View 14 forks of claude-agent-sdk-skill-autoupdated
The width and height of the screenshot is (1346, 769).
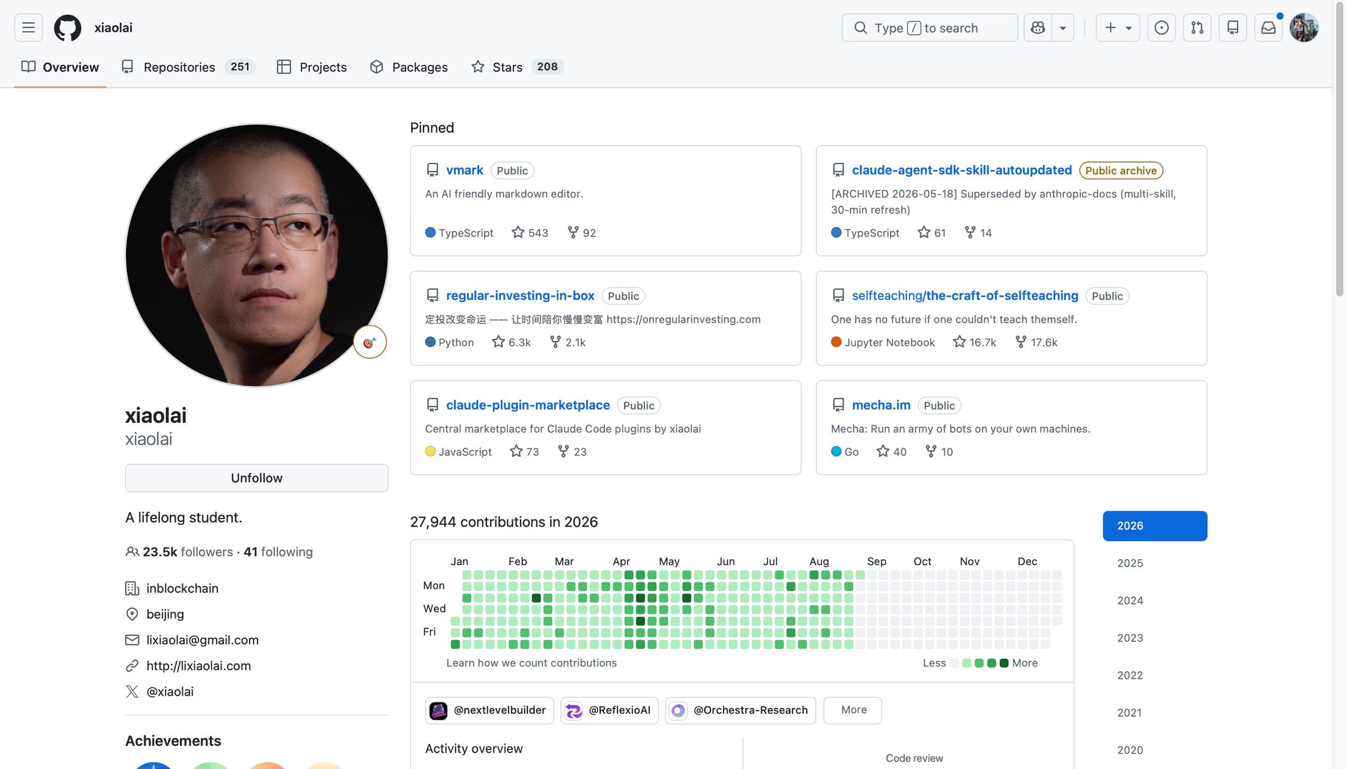click(978, 233)
